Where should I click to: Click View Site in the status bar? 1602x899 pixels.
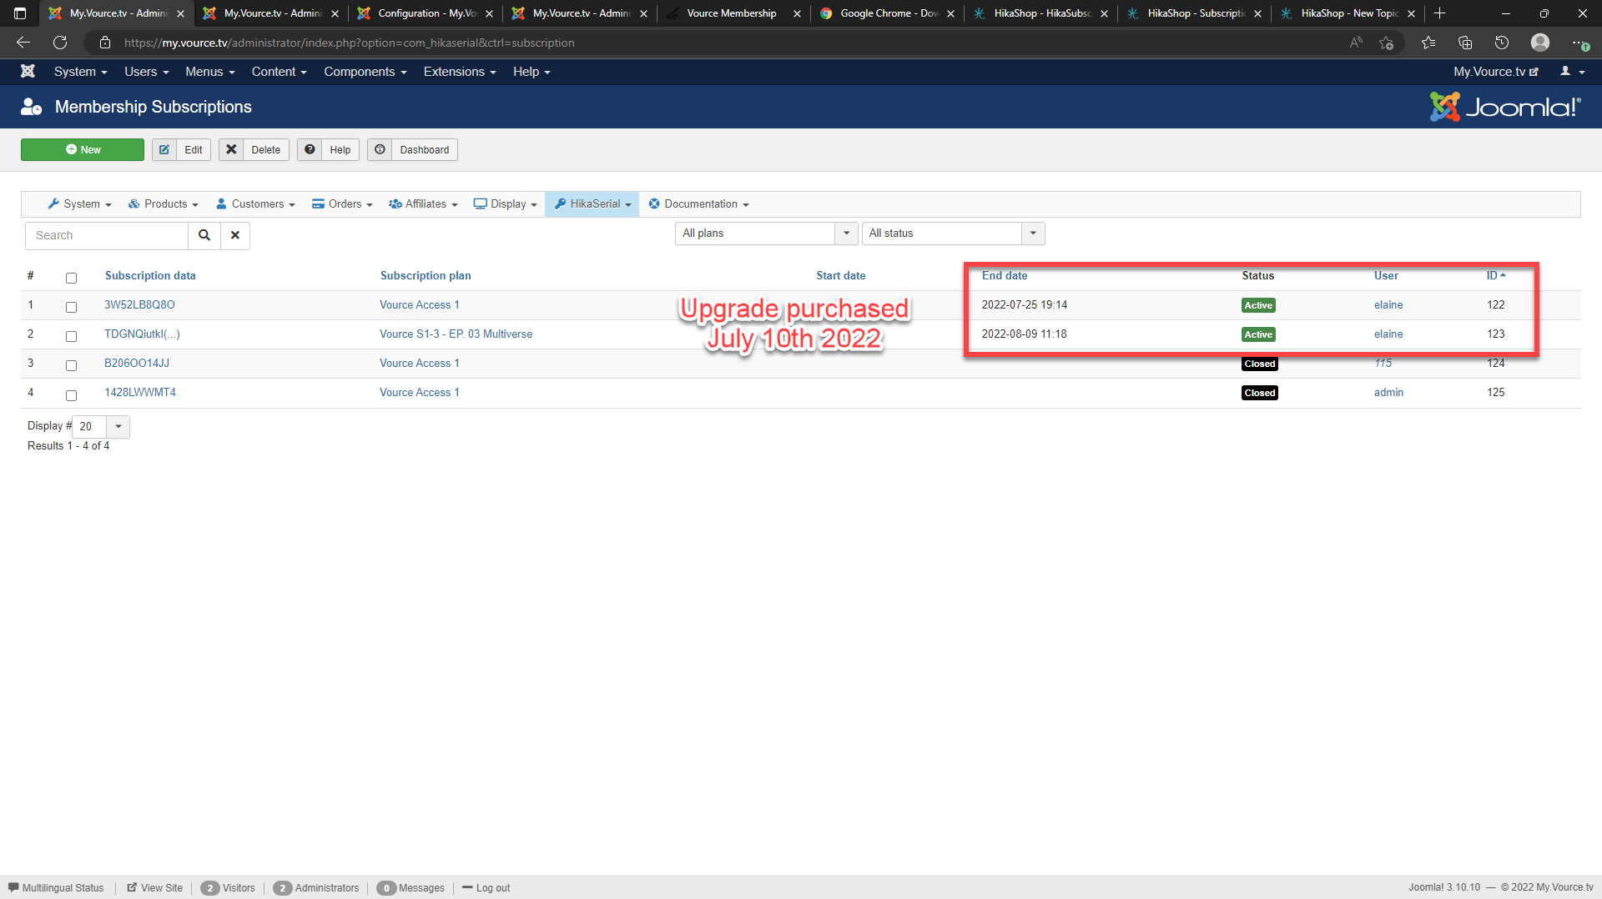(155, 888)
